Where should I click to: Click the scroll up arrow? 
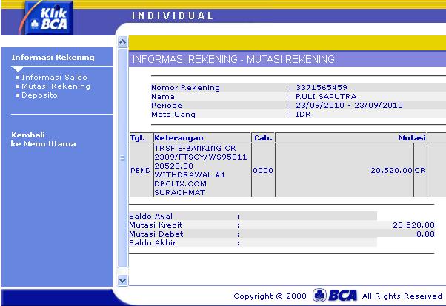pos(122,42)
